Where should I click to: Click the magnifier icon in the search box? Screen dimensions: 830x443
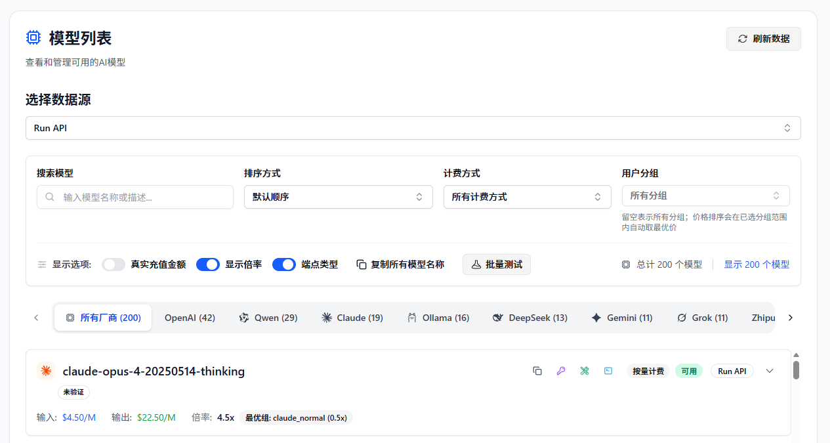[x=50, y=197]
